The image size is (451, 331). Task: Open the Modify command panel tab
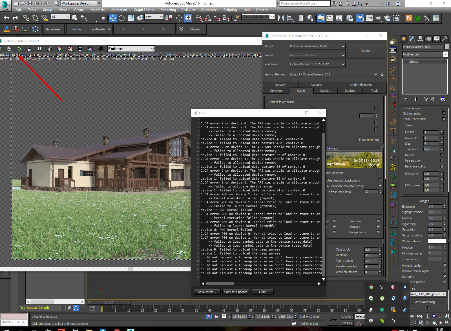click(x=412, y=39)
